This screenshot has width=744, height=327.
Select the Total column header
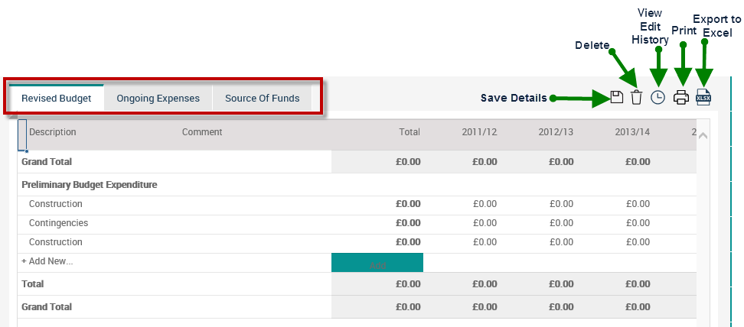tap(410, 132)
